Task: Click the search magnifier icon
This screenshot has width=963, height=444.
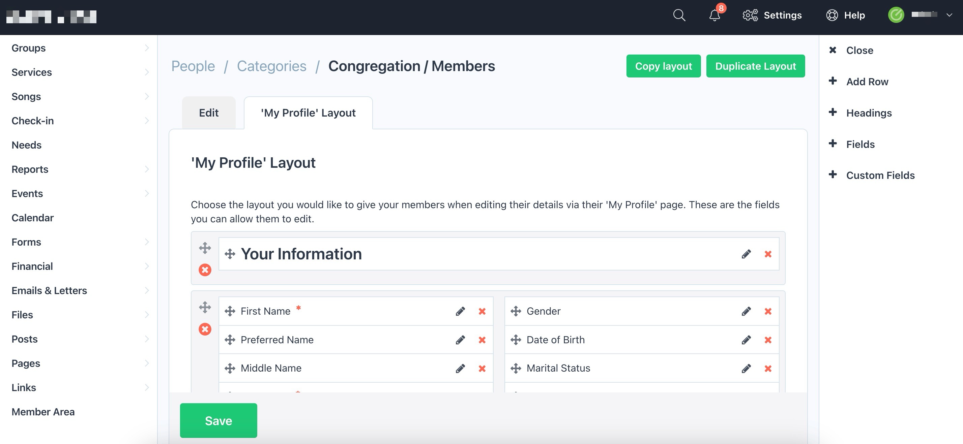Action: pyautogui.click(x=679, y=15)
